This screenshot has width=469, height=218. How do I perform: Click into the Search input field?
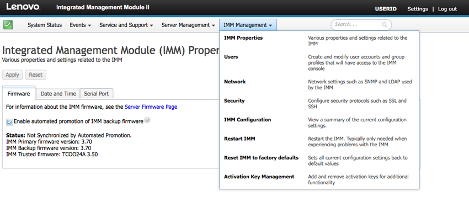pyautogui.click(x=358, y=25)
